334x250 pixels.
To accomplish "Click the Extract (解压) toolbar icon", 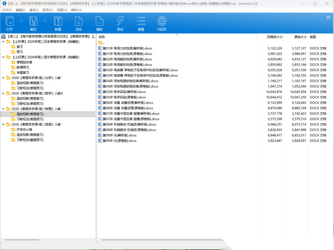I will click(x=33, y=22).
